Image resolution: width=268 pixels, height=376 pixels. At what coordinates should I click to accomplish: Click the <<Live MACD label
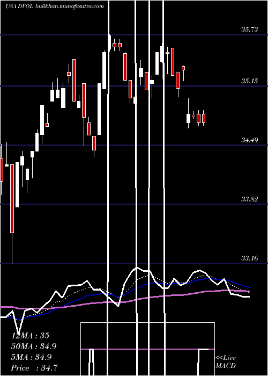(226, 361)
